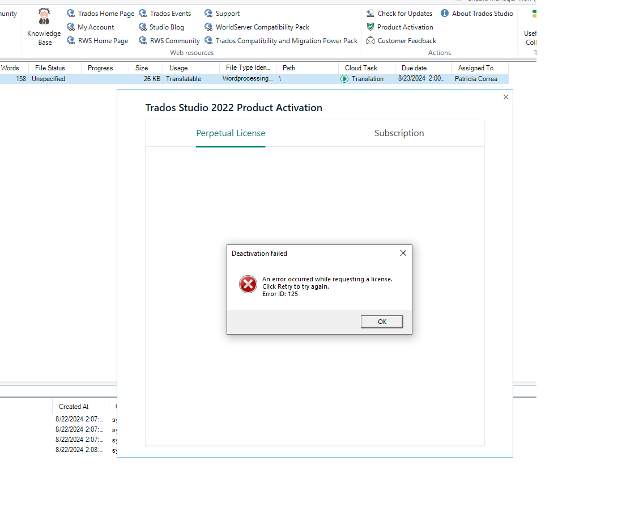This screenshot has height=515, width=622.
Task: Click the globe icon beside Support
Action: click(x=208, y=14)
